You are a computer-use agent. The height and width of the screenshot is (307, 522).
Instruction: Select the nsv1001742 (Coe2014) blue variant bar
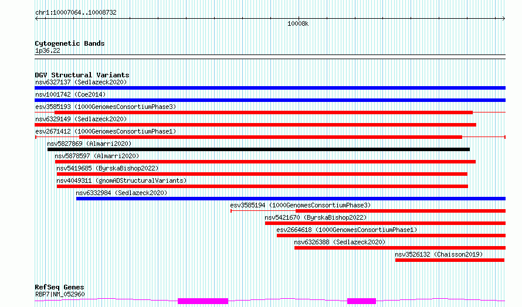270,100
